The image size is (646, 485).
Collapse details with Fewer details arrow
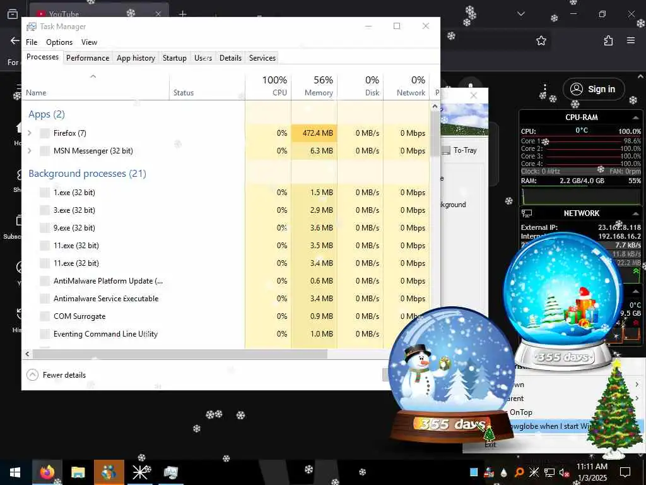33,375
